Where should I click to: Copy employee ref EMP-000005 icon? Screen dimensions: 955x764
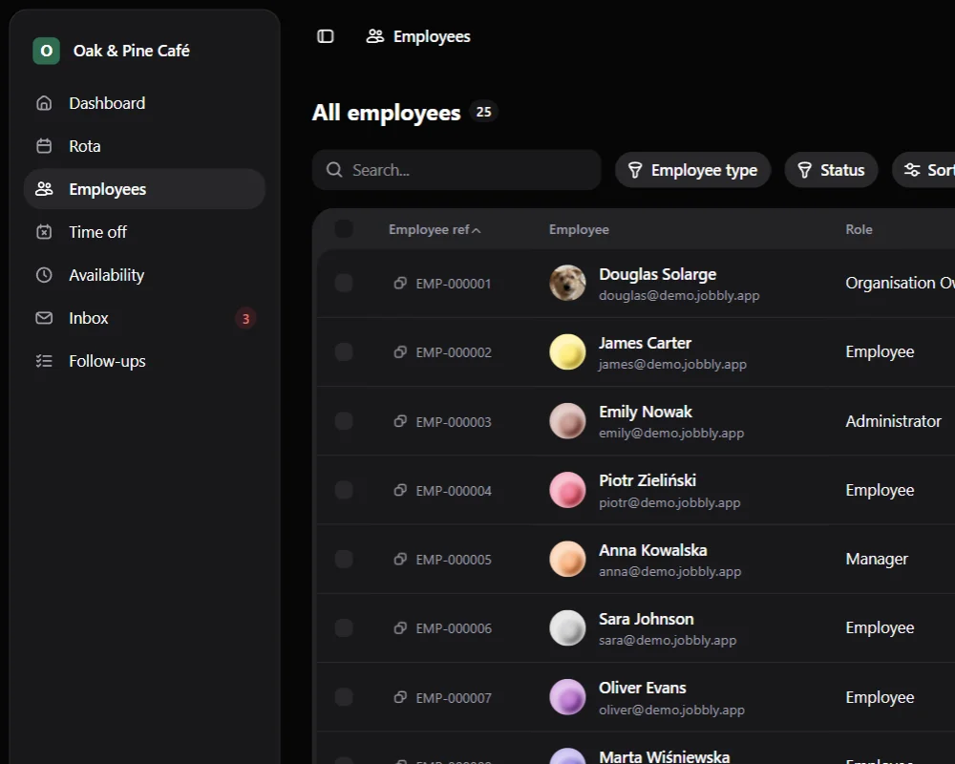click(400, 559)
